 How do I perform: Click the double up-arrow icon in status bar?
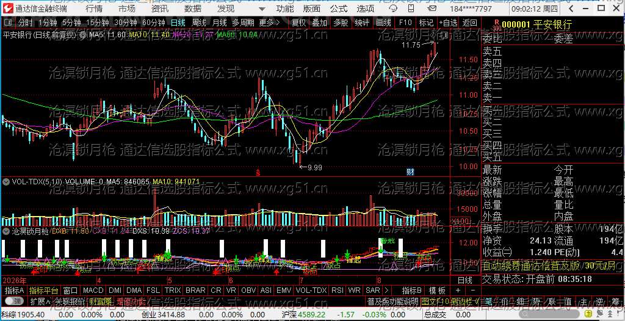point(609,315)
